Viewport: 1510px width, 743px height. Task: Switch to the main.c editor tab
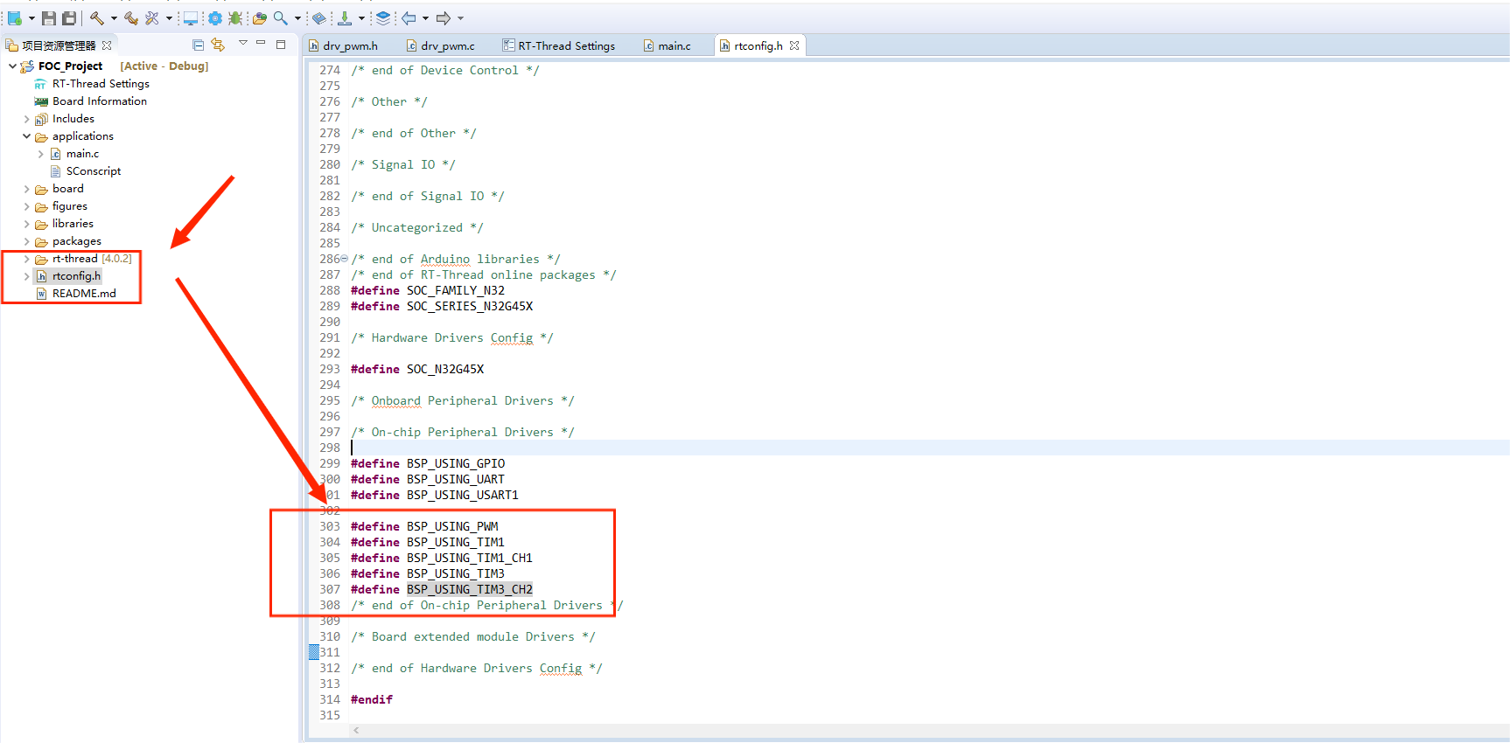coord(668,45)
